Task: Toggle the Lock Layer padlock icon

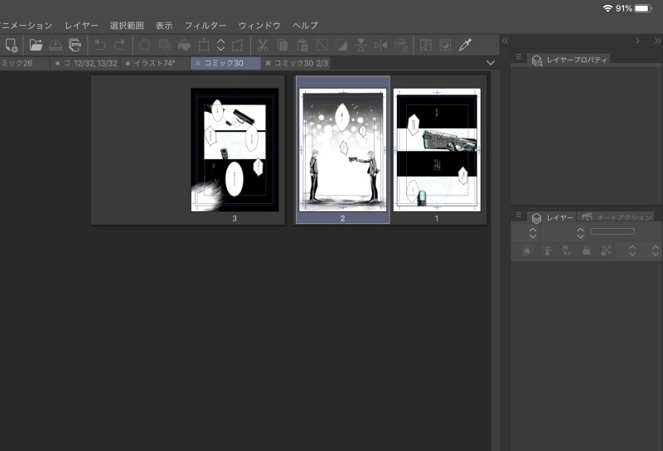Action: click(x=586, y=250)
